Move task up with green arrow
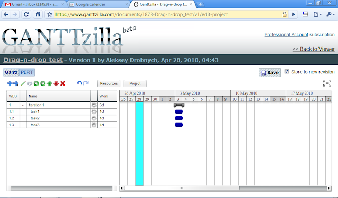This screenshot has height=198, width=338. (x=49, y=83)
